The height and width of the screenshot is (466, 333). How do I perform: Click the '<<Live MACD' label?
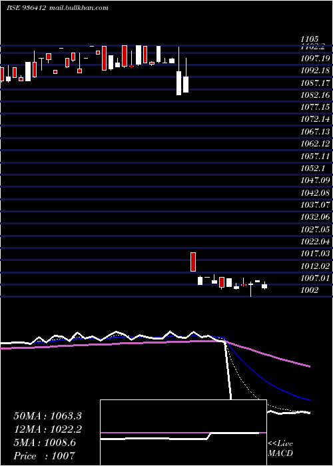pyautogui.click(x=280, y=449)
